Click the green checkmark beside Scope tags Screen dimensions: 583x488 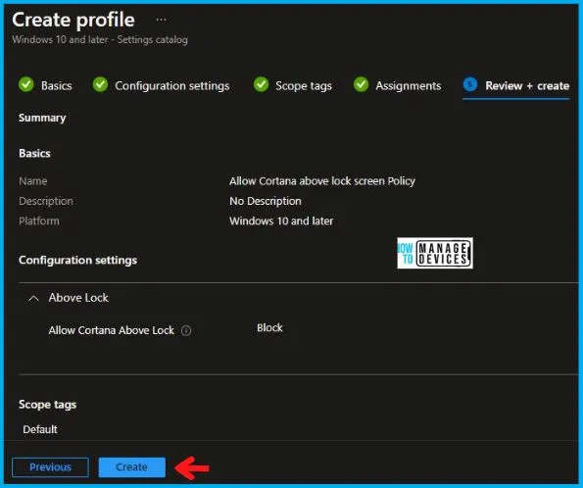261,85
